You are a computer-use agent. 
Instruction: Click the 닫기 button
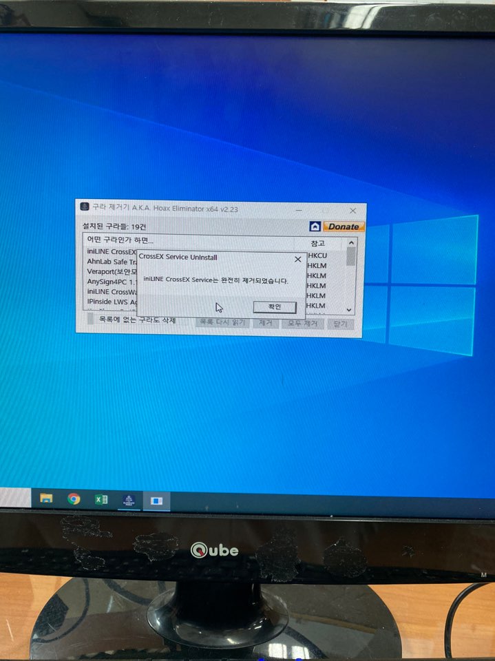tap(340, 324)
